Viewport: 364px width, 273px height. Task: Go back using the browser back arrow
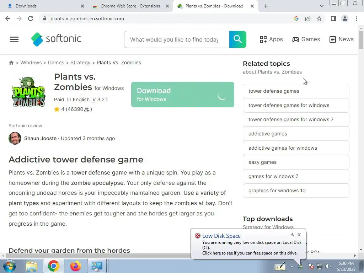click(x=8, y=18)
